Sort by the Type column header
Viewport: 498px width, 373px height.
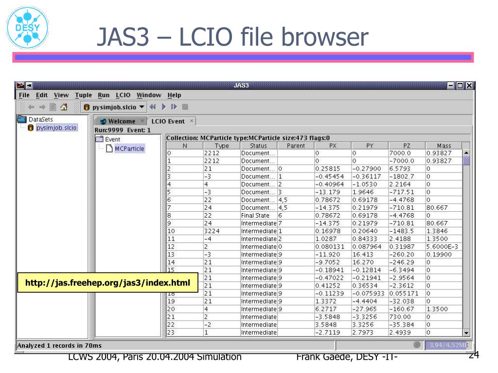click(x=222, y=146)
